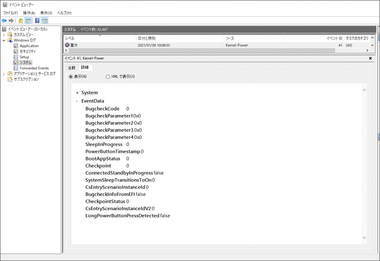The image size is (380, 261).
Task: Click the LongPowerButtonPressDetected entry
Action: coord(128,216)
